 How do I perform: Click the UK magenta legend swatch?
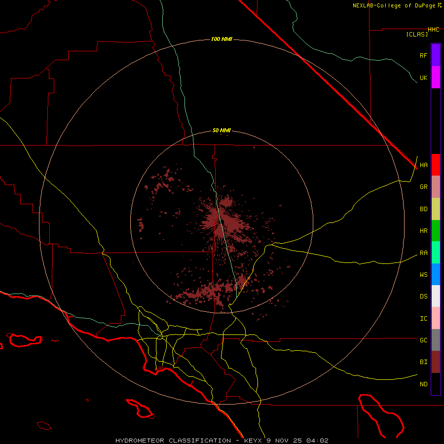436,77
